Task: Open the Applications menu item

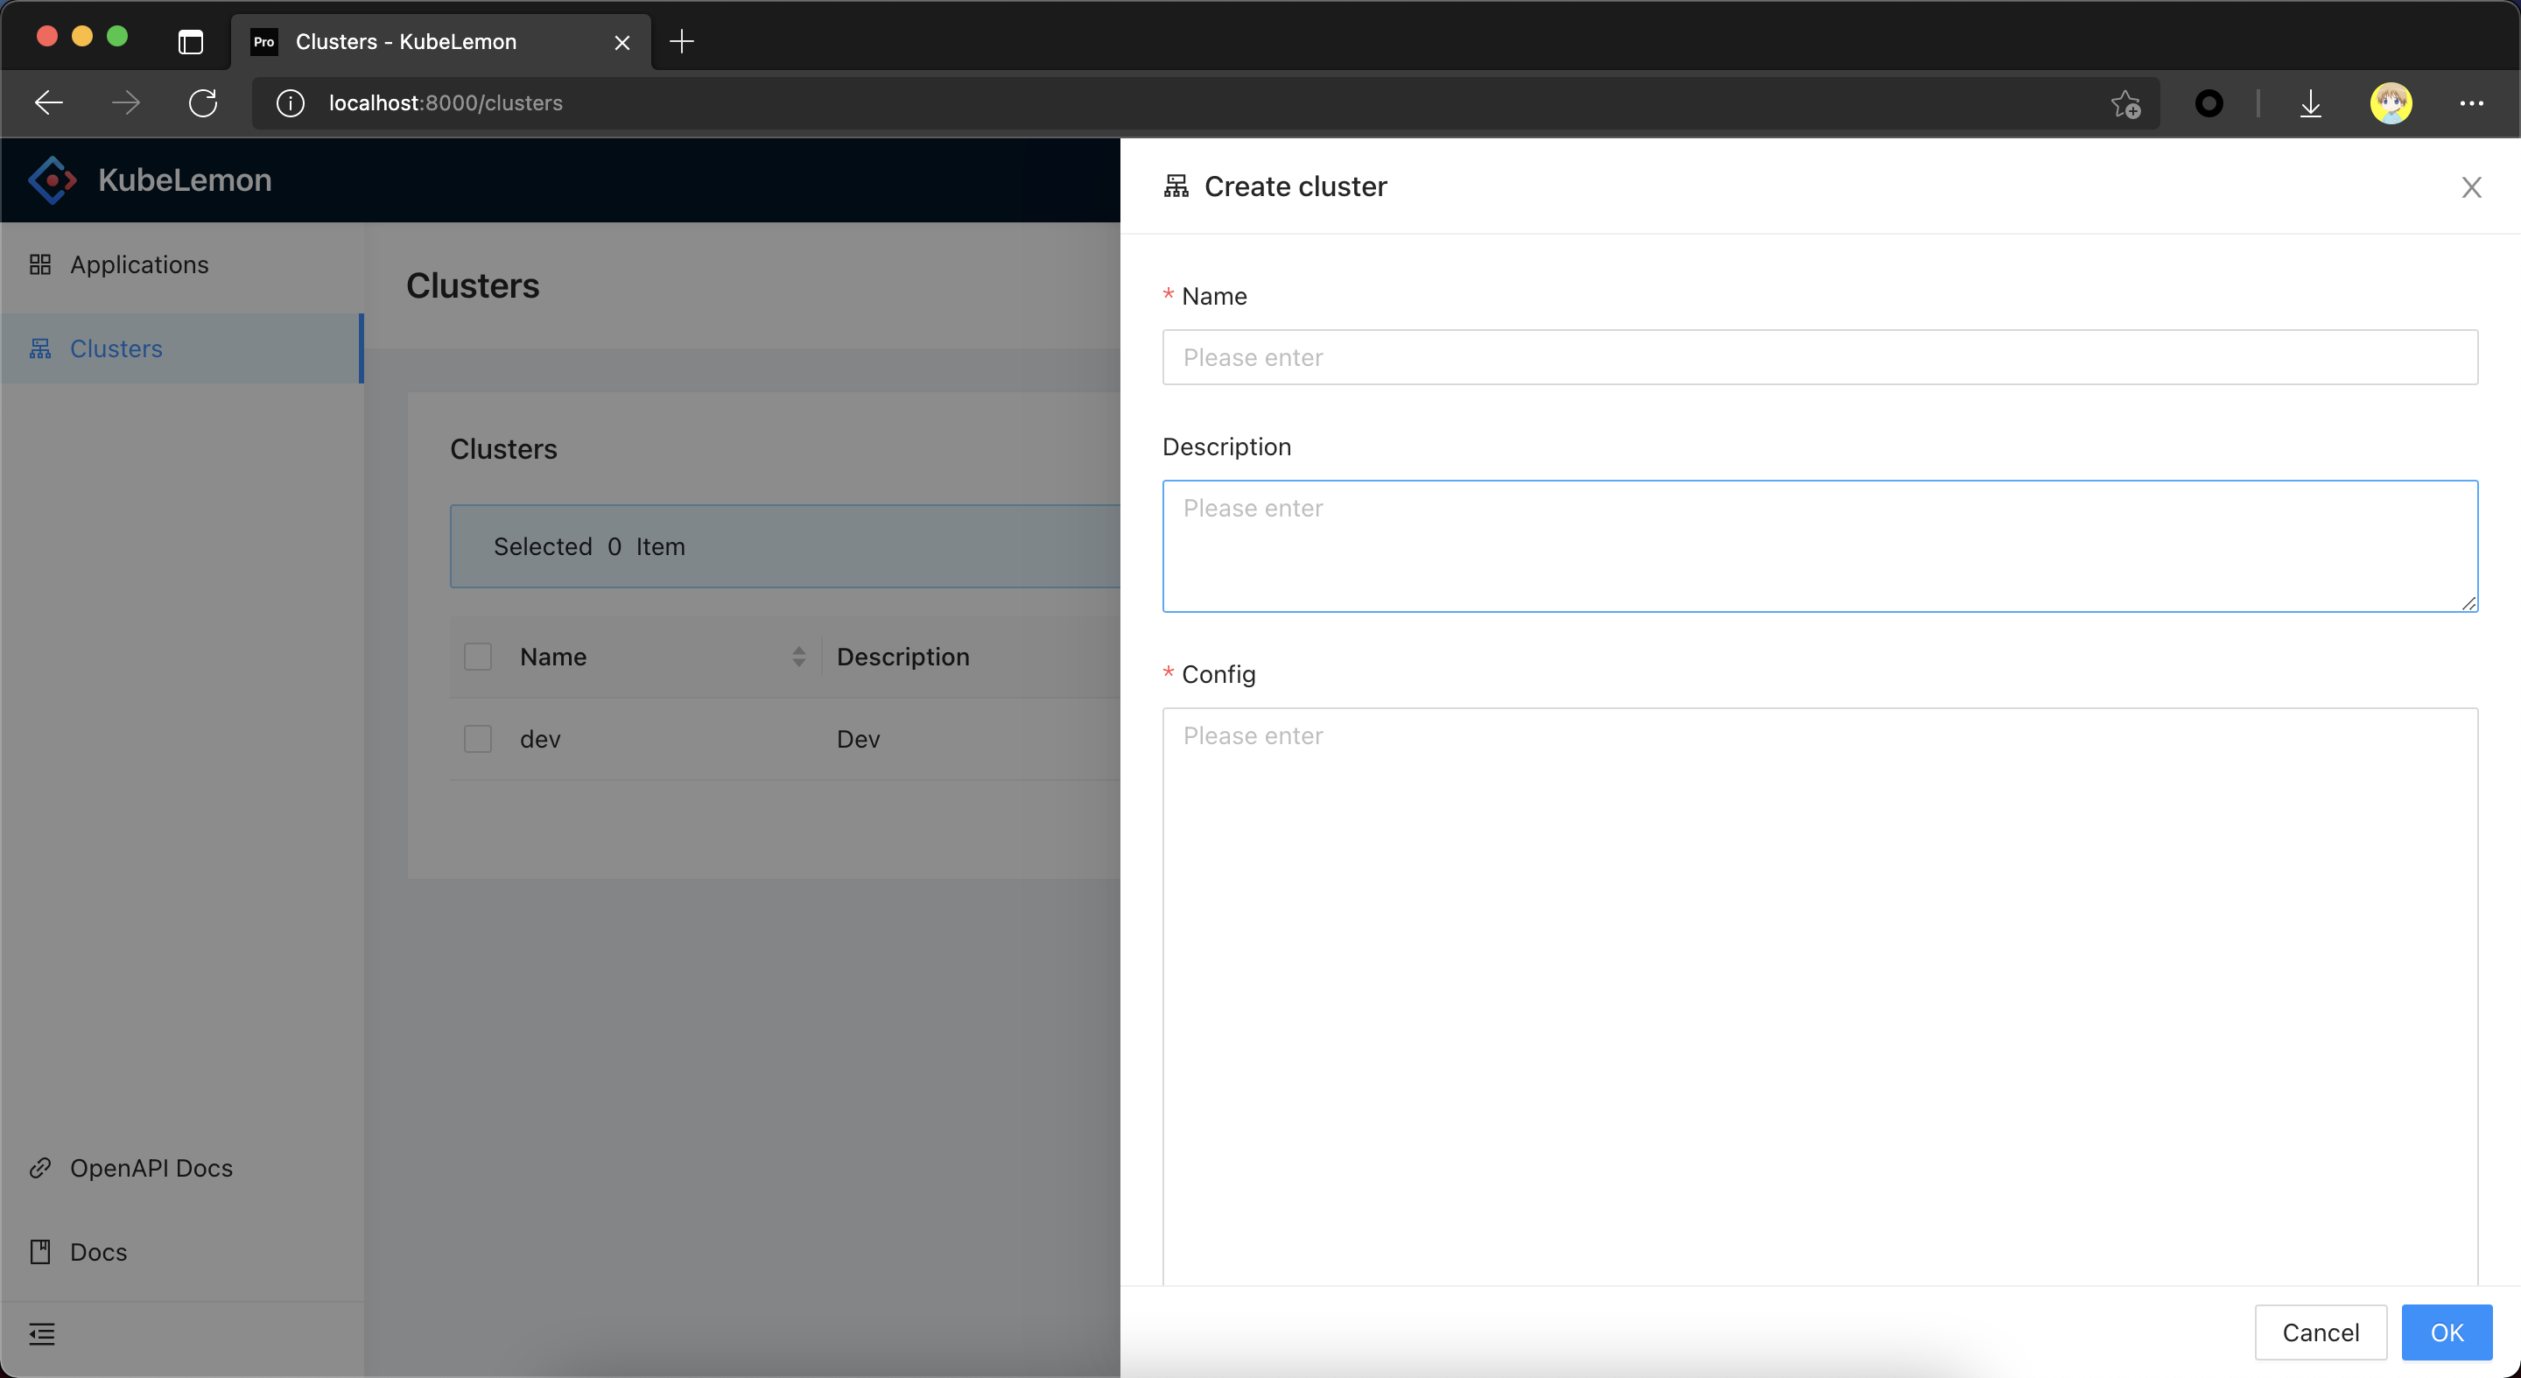Action: pyautogui.click(x=139, y=264)
